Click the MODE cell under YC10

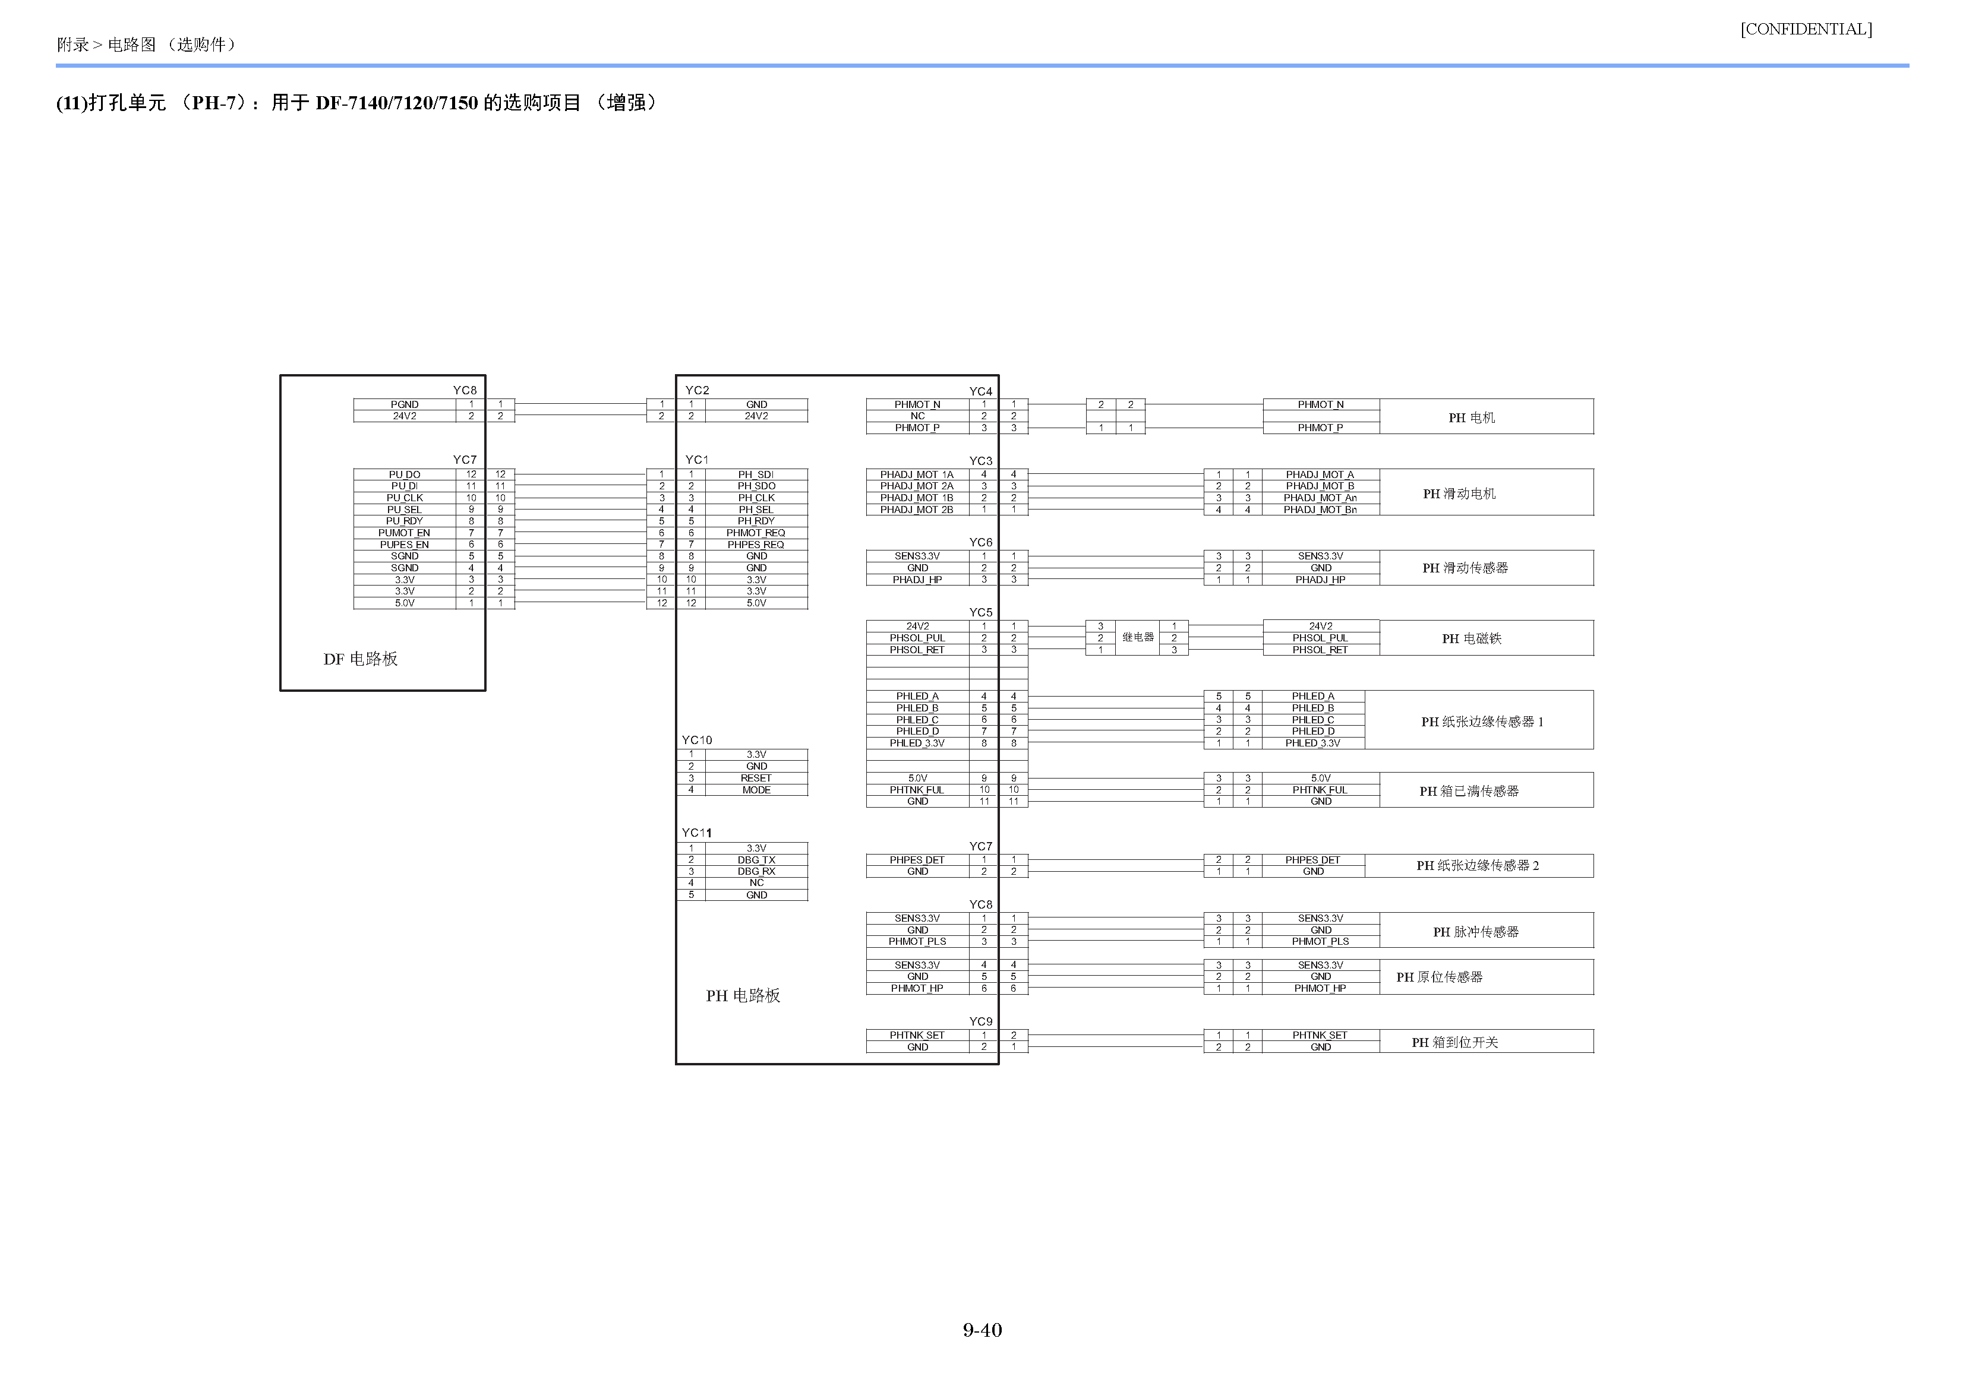coord(757,790)
